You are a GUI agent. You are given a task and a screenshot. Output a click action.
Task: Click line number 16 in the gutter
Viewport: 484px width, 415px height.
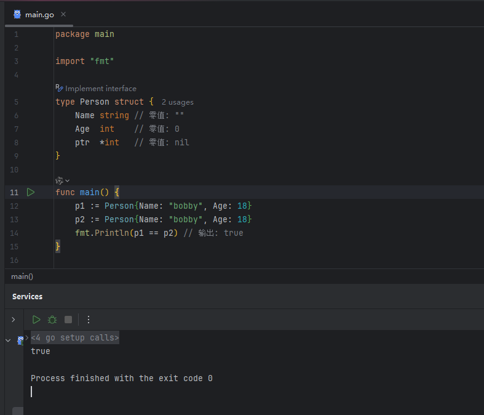(x=14, y=260)
